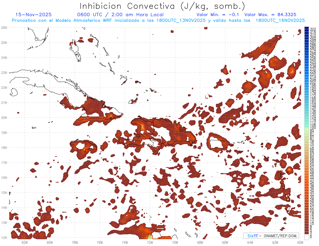Click the time '0600 UTC / 2:00 am Hora Local'
319x246 pixels.
pyautogui.click(x=120, y=15)
